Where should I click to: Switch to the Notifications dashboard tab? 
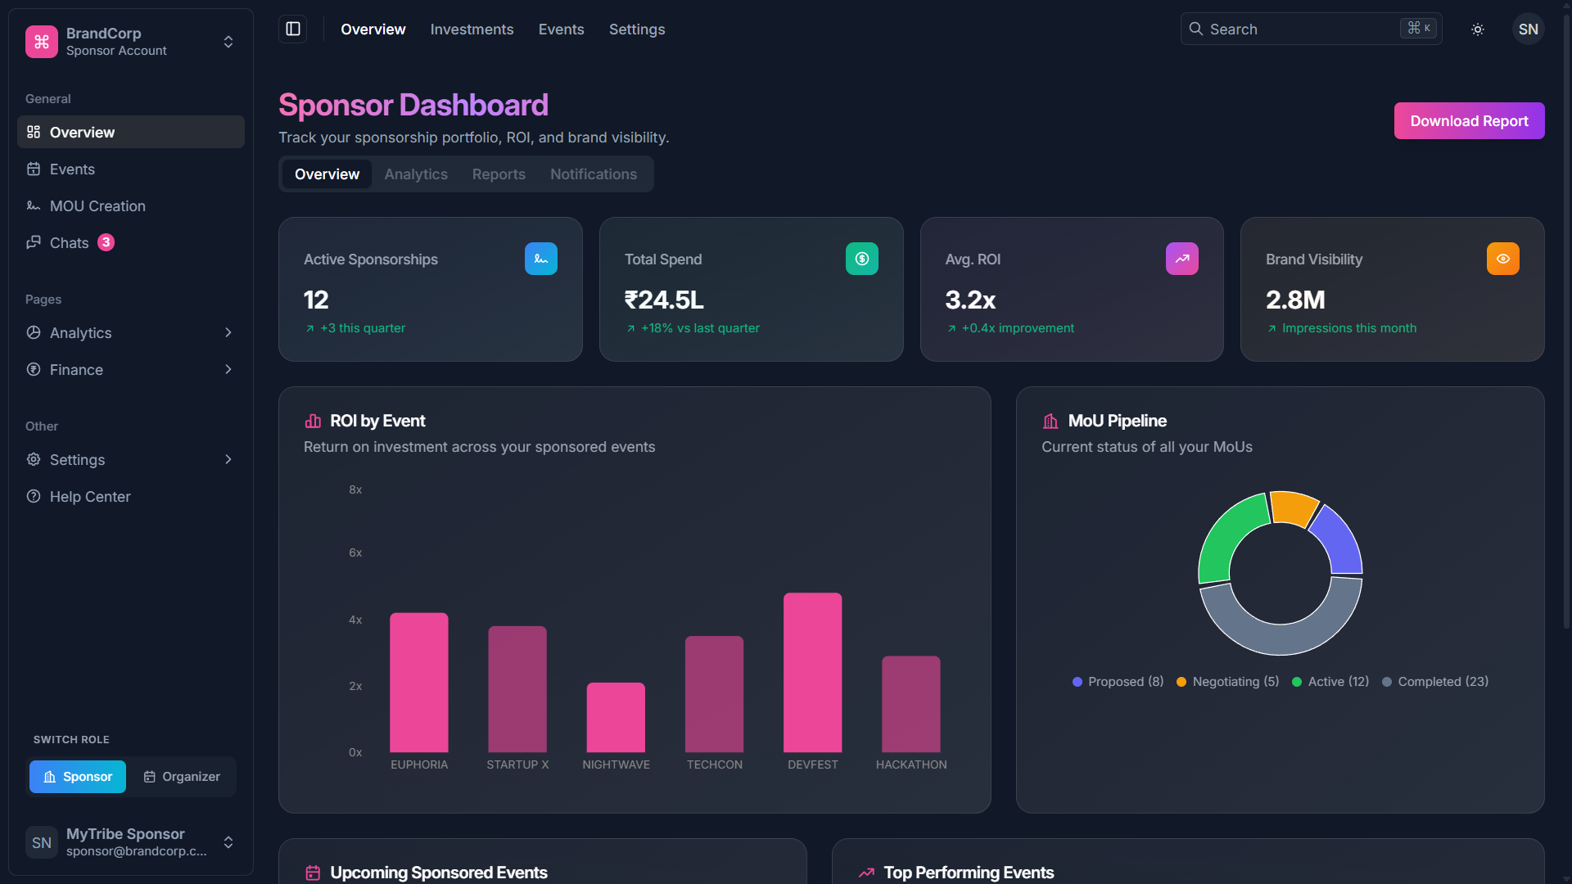(593, 174)
